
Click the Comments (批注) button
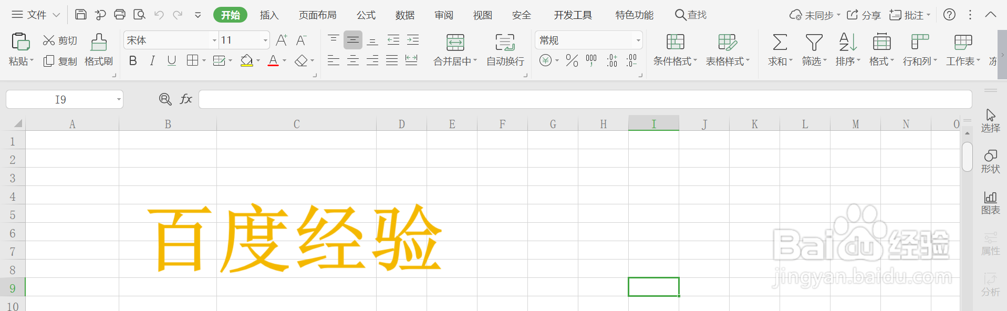coord(909,15)
